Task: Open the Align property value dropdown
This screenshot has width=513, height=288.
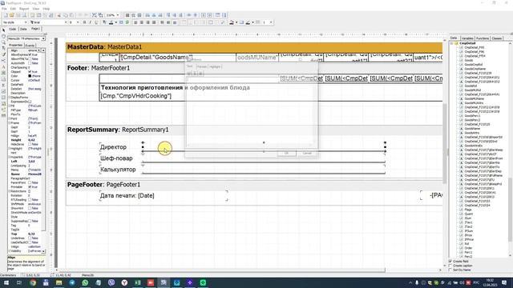Action: click(x=39, y=50)
